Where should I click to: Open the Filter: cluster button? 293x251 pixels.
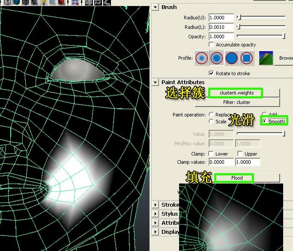237,103
